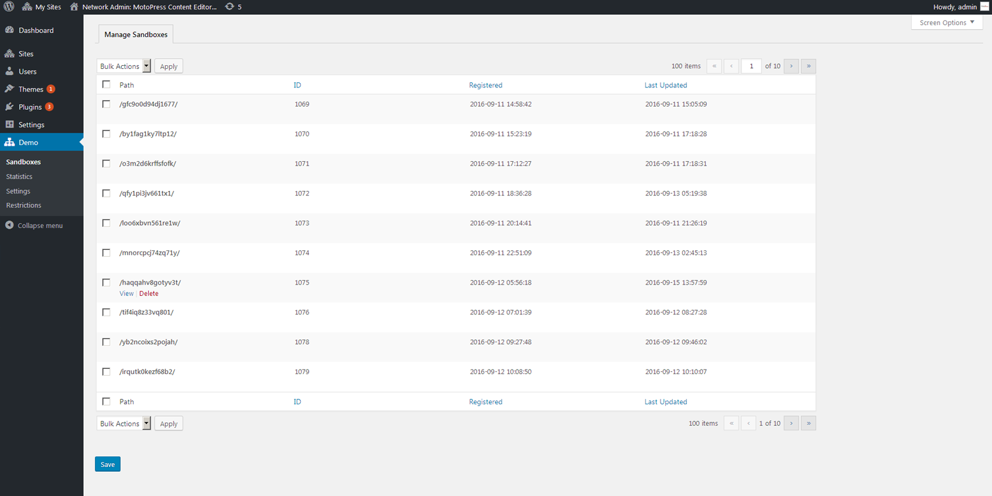
Task: Open the Dashboard menu item
Action: pos(42,30)
